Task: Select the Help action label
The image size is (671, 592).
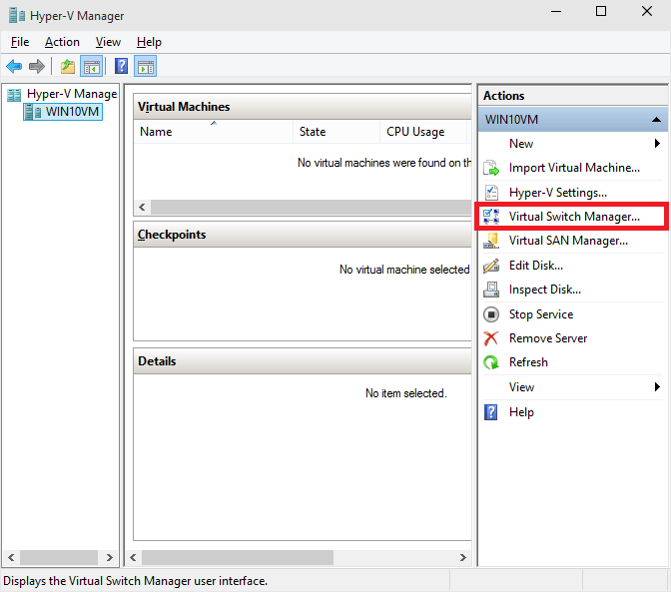Action: click(521, 412)
